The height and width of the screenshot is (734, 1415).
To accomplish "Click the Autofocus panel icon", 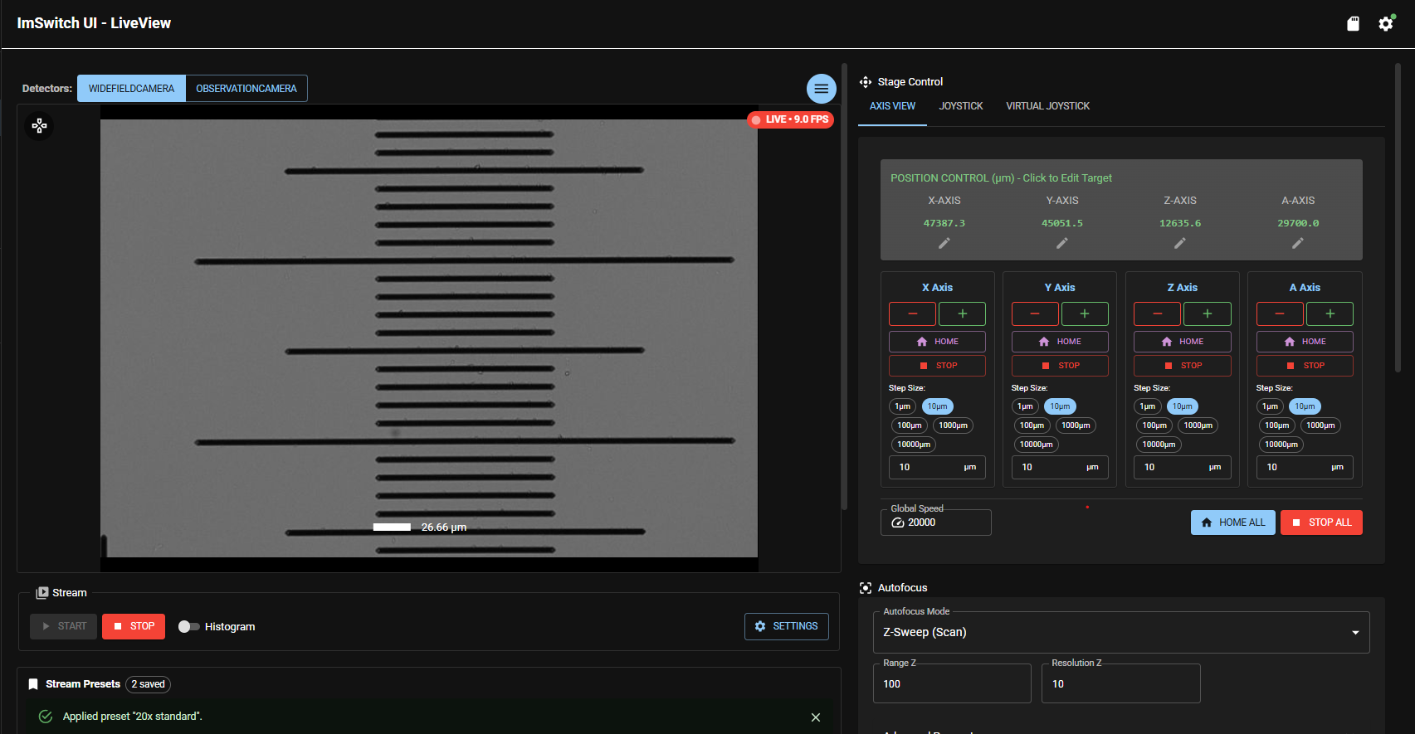I will click(866, 588).
